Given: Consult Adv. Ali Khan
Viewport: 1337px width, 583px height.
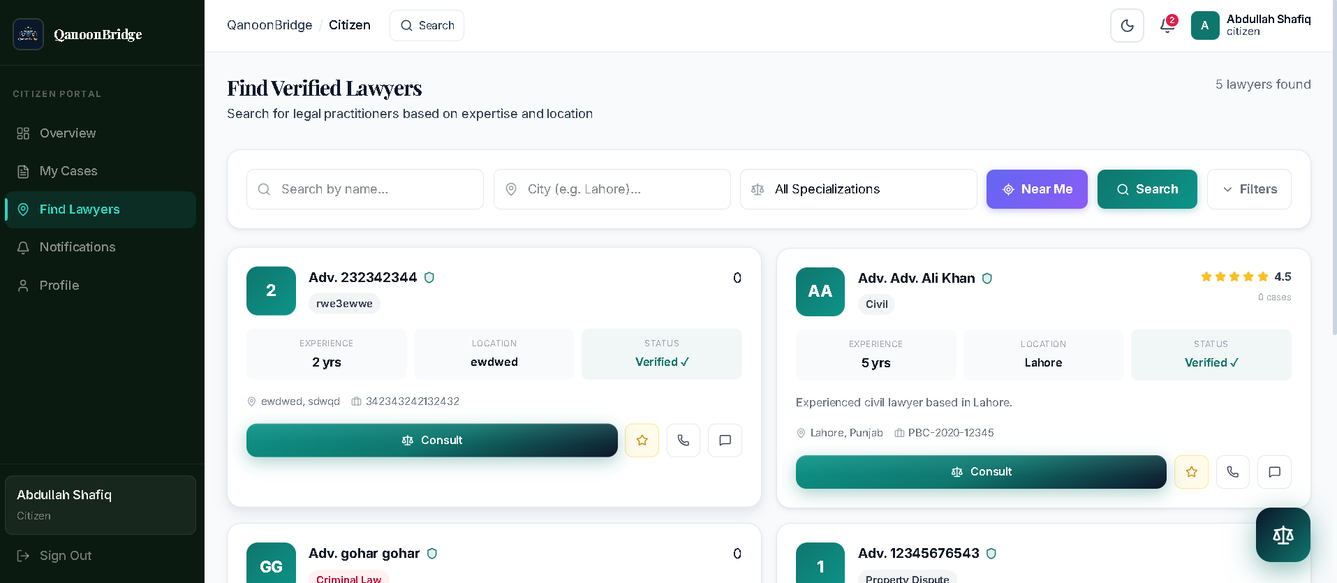Looking at the screenshot, I should click(x=981, y=472).
